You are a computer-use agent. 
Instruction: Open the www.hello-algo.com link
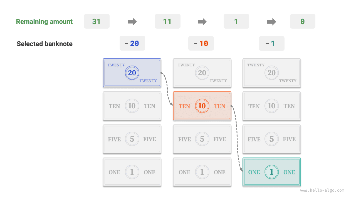[x=322, y=191]
